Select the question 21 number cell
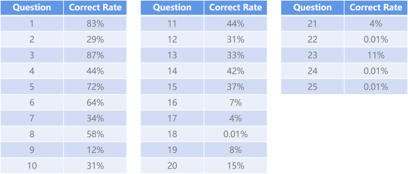The height and width of the screenshot is (174, 408). [x=312, y=24]
